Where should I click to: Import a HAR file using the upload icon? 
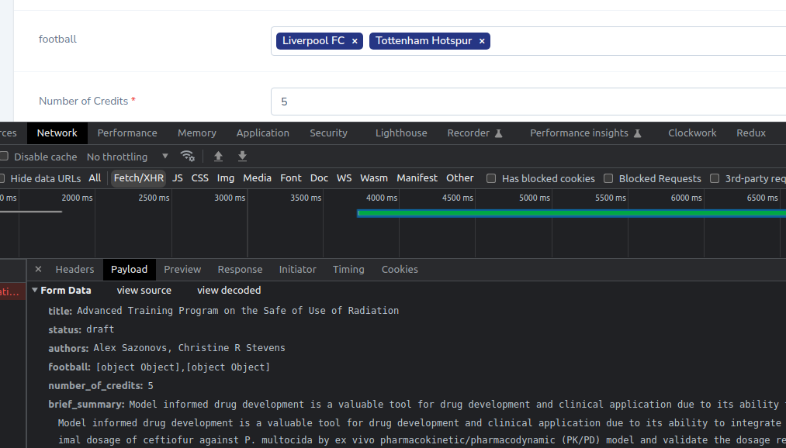tap(218, 156)
